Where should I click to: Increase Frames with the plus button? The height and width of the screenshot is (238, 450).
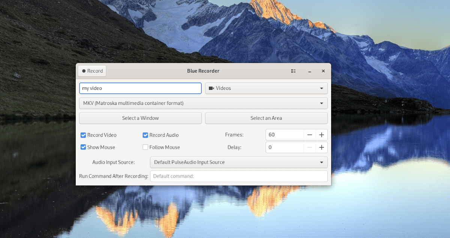click(322, 135)
